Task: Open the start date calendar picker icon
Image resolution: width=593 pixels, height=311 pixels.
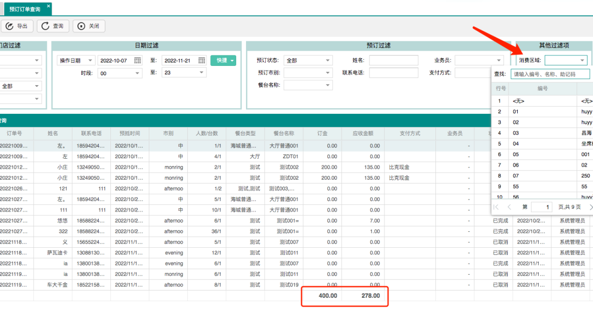Action: [x=137, y=60]
